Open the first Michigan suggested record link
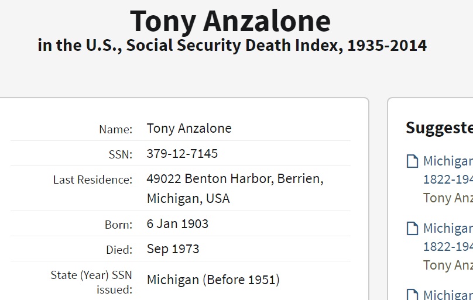This screenshot has height=300, width=473. (448, 161)
